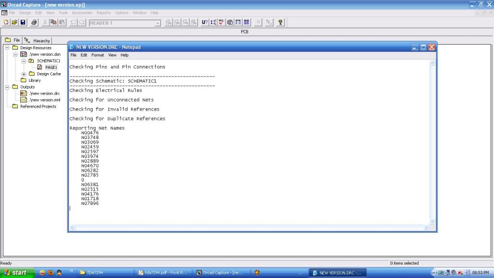
Task: Click the taskbar clock 08:53 PM
Action: [x=480, y=273]
